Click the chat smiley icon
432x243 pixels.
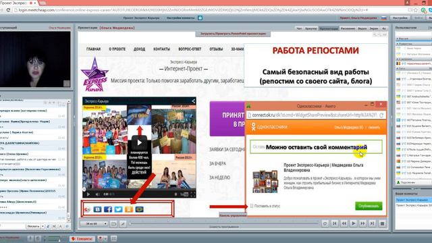coord(67,226)
